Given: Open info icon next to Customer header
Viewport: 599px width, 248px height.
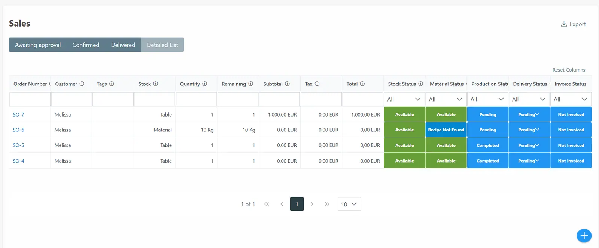Looking at the screenshot, I should pyautogui.click(x=82, y=84).
